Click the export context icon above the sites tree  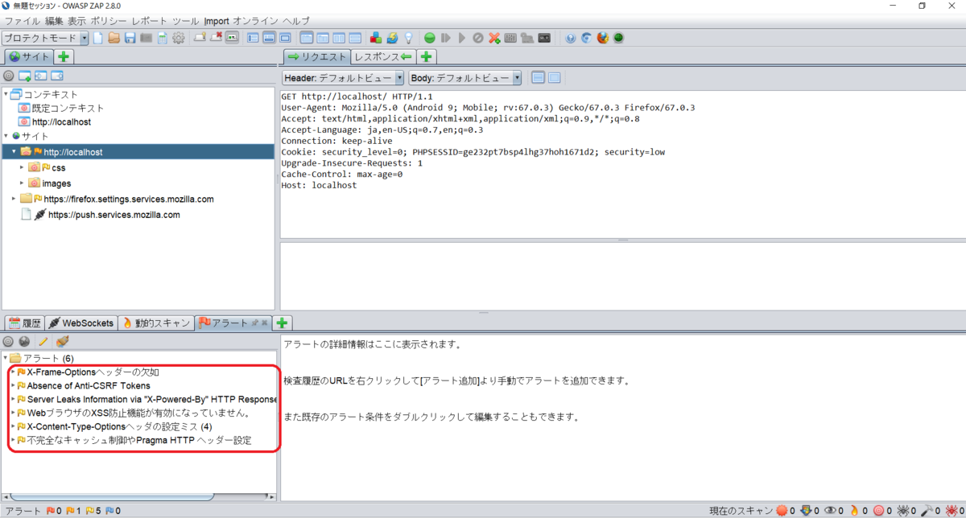tap(57, 76)
